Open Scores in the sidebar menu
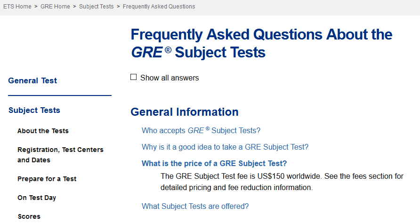The height and width of the screenshot is (223, 420). (x=29, y=216)
